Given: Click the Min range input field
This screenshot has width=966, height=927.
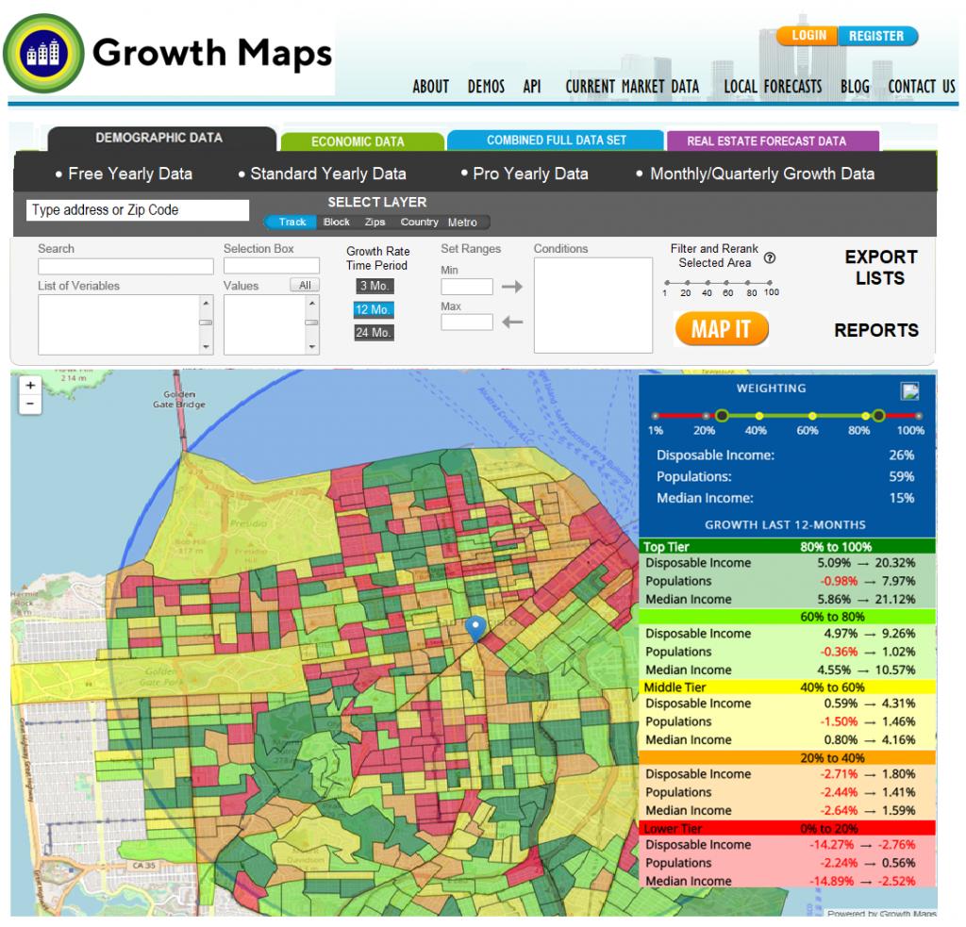Looking at the screenshot, I should 466,287.
